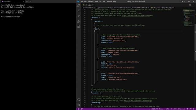
Task: Open the Explorer view in VS Code
Action: coord(79,5)
